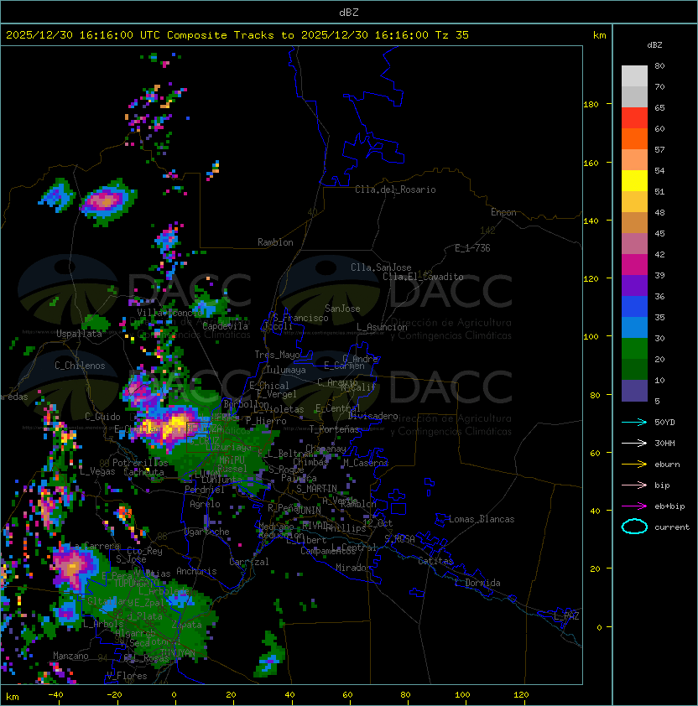Click the pink storm cell north of Uspallata
The height and width of the screenshot is (706, 698).
[x=105, y=200]
